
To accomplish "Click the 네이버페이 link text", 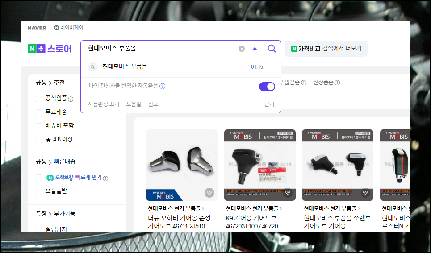I will (71, 28).
